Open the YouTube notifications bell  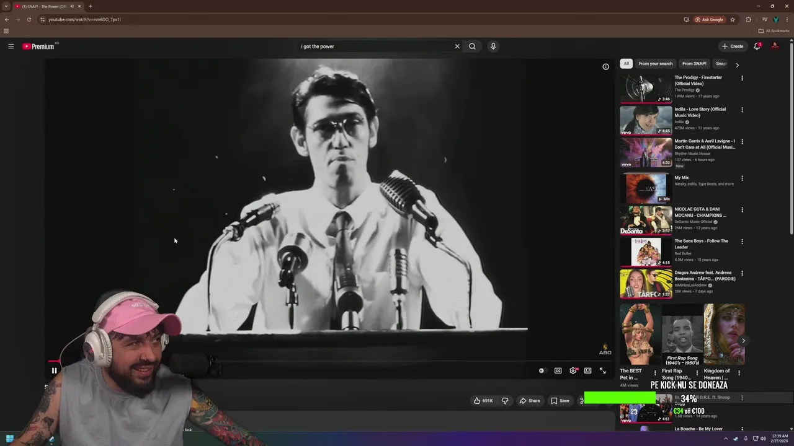click(757, 46)
